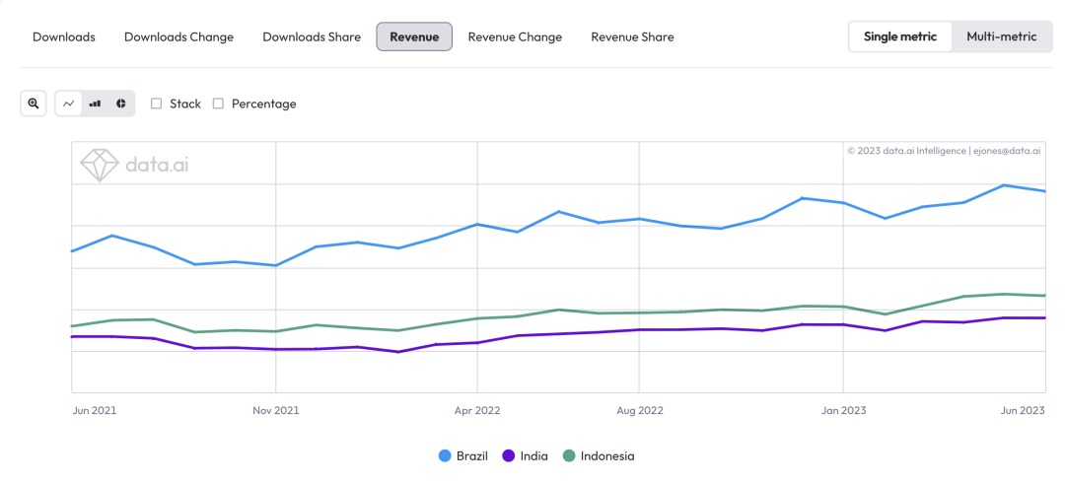Click the zoom magnifier icon
1065x485 pixels.
click(x=34, y=104)
